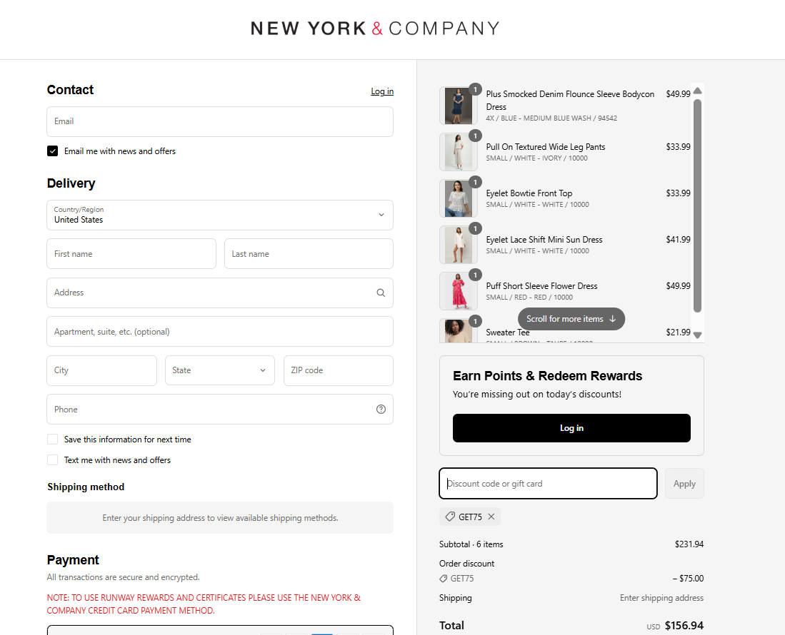
Task: Click the phone field help icon
Action: (x=381, y=410)
